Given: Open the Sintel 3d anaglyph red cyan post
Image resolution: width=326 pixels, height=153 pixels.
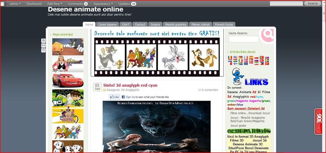Looking at the screenshot, I should click(130, 85).
